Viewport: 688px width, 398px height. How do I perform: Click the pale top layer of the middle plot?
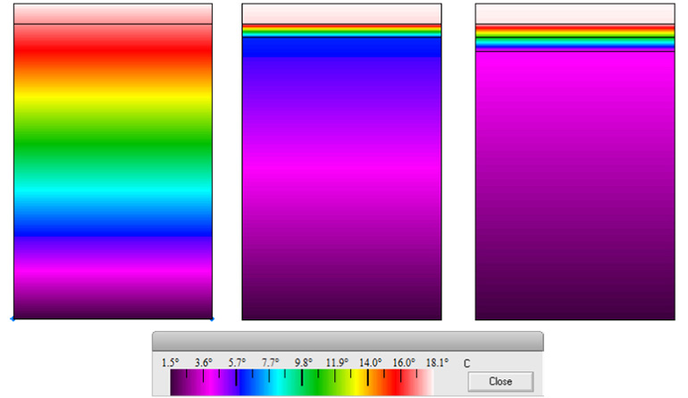(341, 13)
